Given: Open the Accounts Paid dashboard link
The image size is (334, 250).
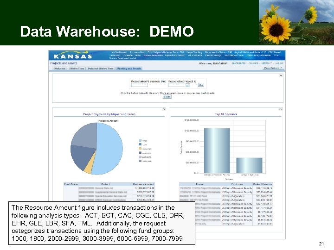Looking at the screenshot, I should pos(137,52).
